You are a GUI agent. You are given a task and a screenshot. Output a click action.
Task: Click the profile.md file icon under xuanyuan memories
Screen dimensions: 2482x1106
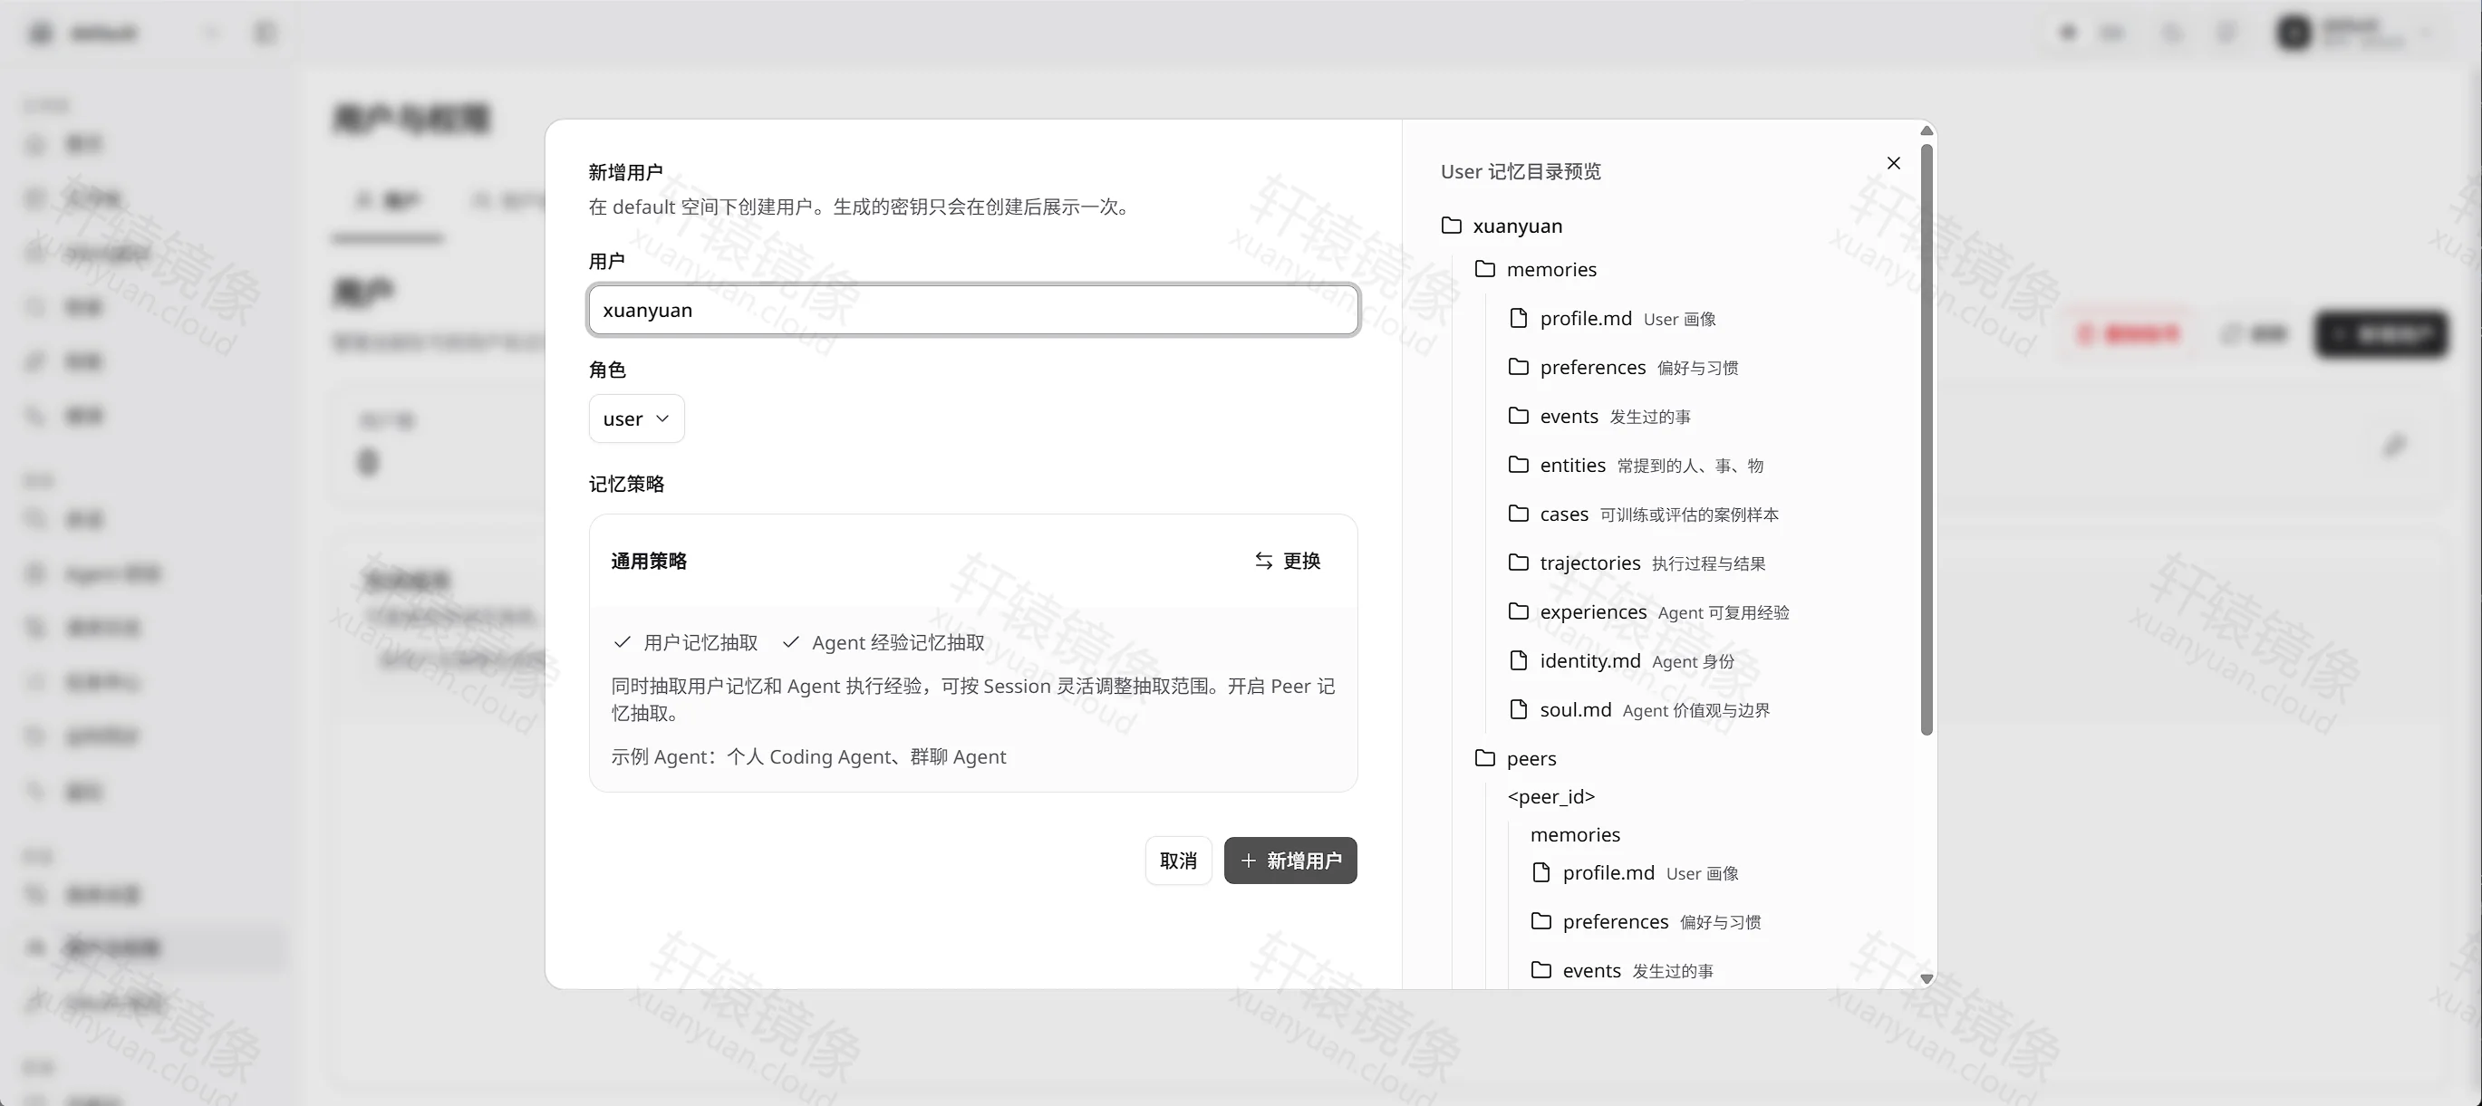point(1519,318)
